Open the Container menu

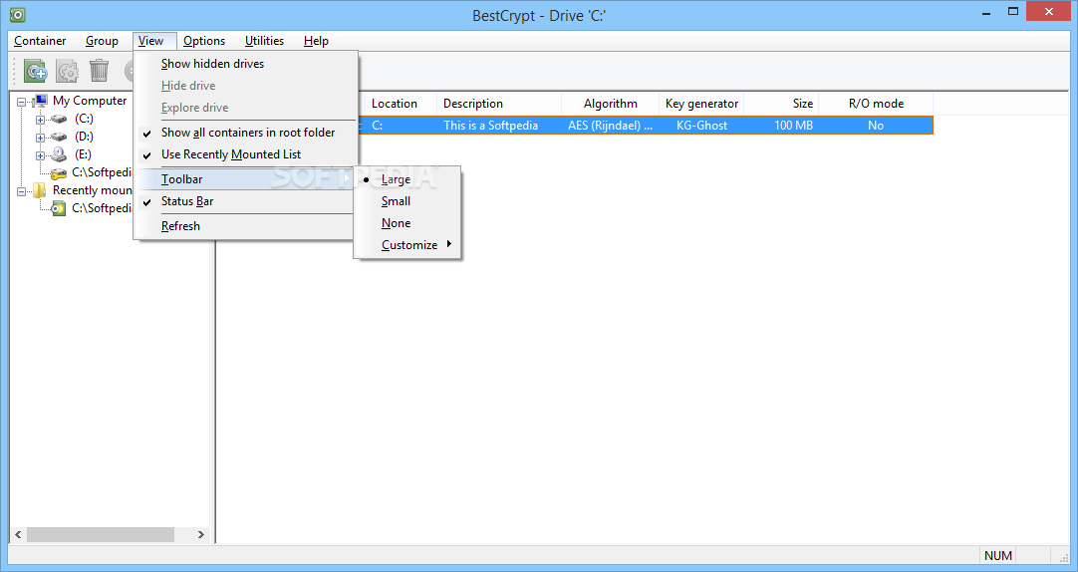[40, 41]
